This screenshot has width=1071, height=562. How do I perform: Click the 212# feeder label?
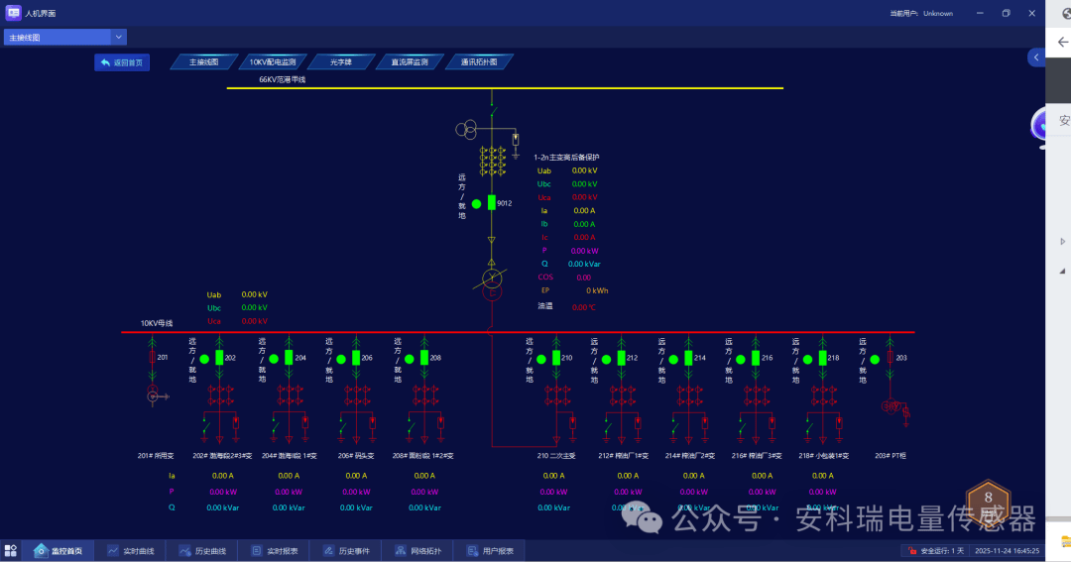[x=623, y=456]
